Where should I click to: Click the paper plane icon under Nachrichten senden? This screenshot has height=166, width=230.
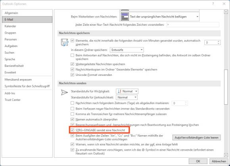click(x=64, y=92)
